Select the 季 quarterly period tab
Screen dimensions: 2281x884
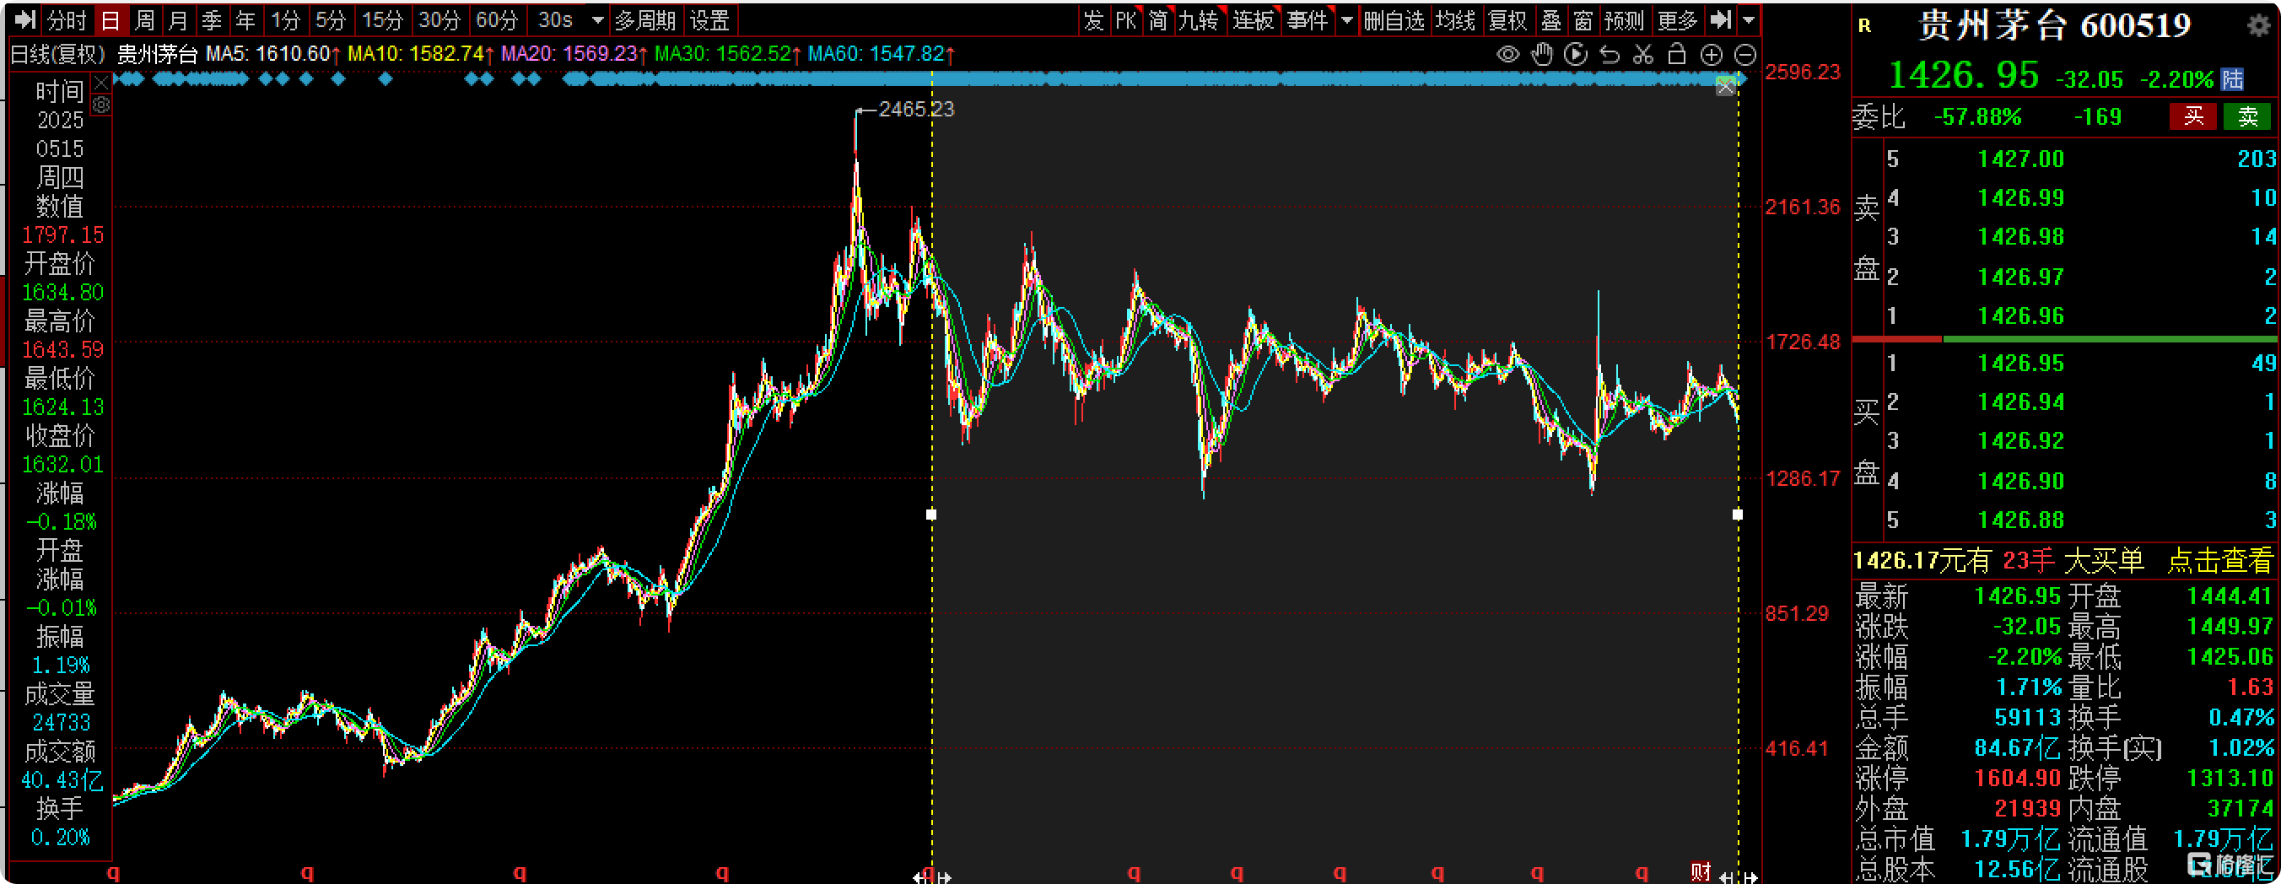212,19
